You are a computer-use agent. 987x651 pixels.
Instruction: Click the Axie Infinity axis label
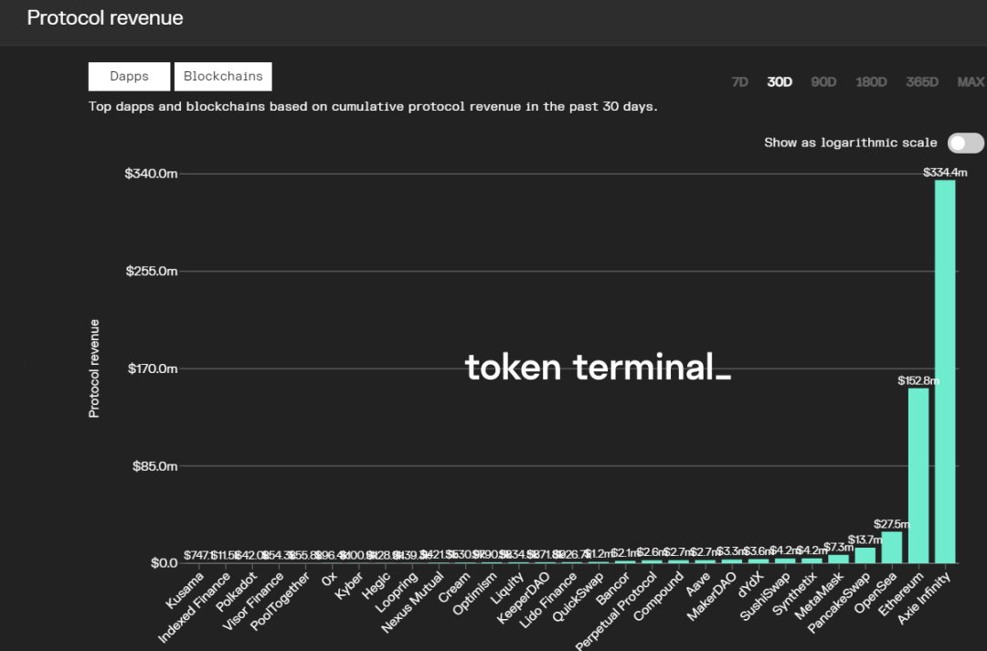pos(923,599)
